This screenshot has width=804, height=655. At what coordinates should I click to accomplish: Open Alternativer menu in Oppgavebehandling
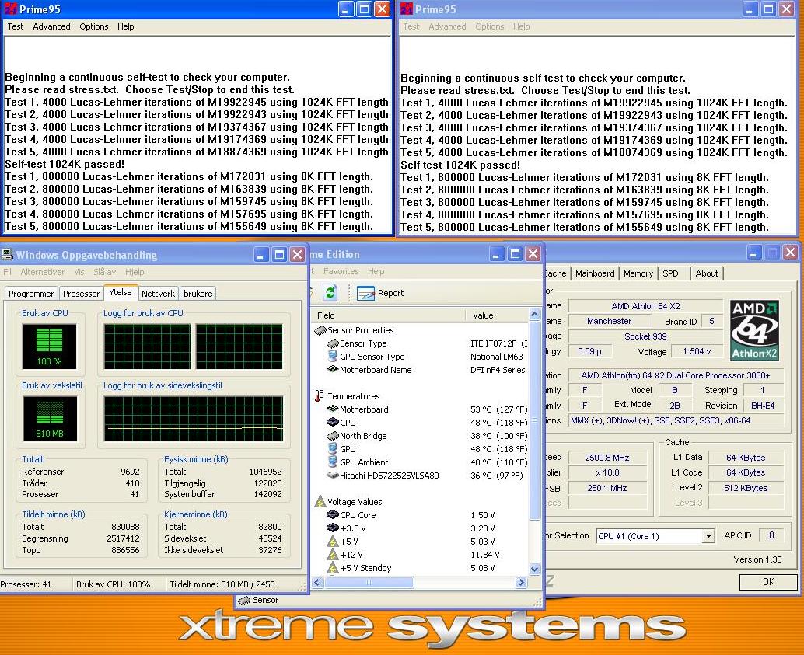(43, 272)
